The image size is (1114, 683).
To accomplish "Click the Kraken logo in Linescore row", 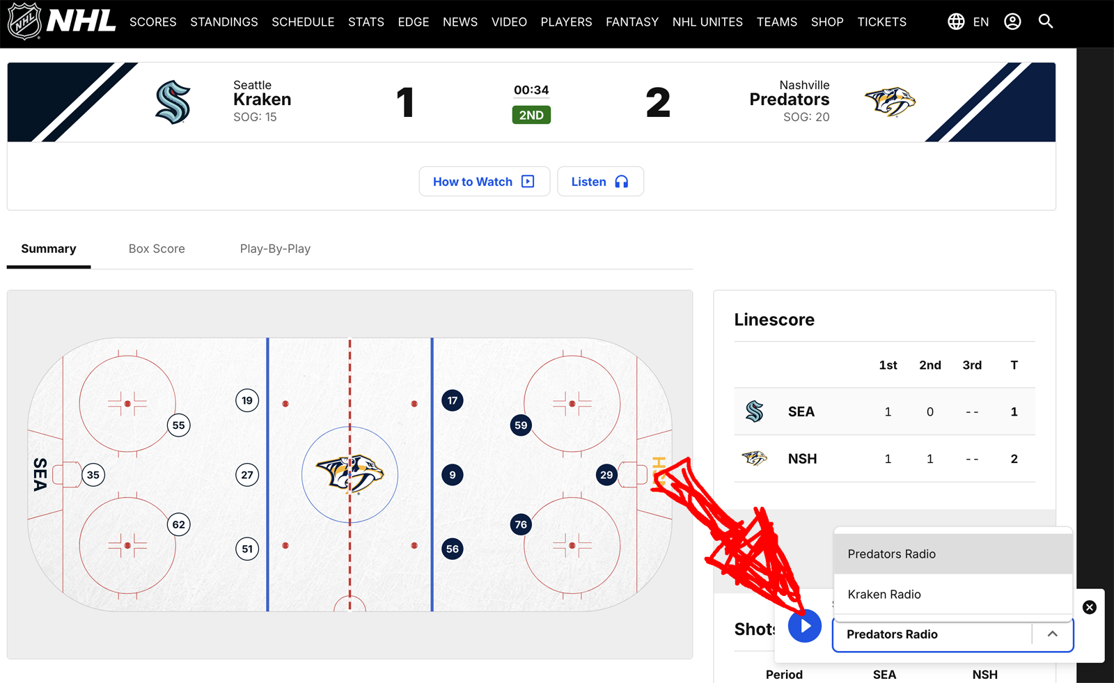I will (x=754, y=411).
